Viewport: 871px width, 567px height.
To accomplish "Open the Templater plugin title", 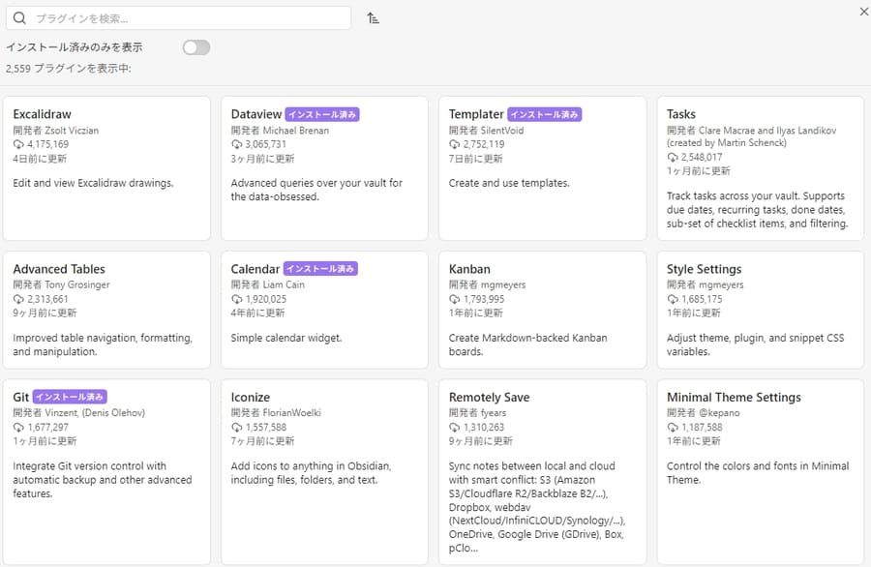I will (x=476, y=114).
